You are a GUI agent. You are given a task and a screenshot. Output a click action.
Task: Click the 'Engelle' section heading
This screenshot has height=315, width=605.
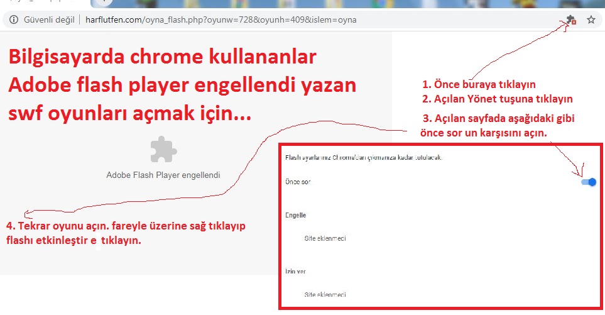coord(295,215)
